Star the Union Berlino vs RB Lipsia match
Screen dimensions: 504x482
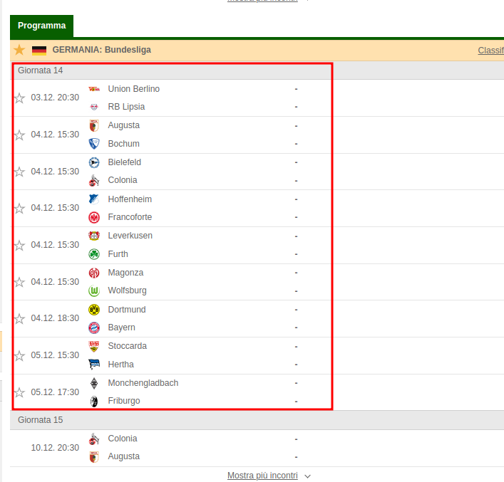[20, 98]
